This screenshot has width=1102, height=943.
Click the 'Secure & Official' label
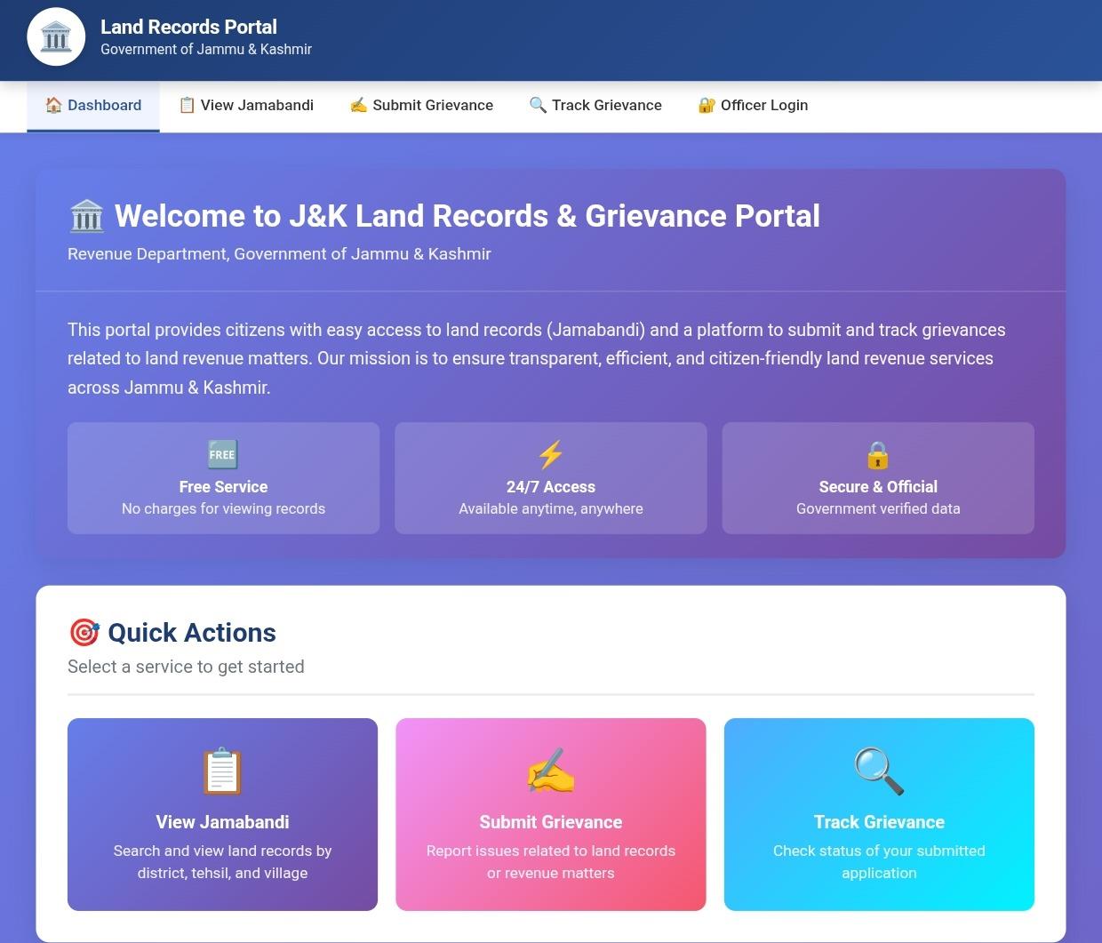pos(878,487)
